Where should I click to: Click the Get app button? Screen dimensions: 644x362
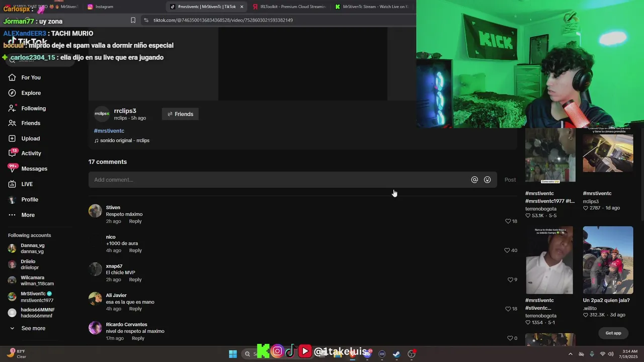point(613,333)
